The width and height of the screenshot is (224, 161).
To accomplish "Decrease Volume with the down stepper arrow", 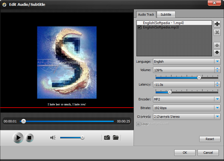I will tap(217, 71).
